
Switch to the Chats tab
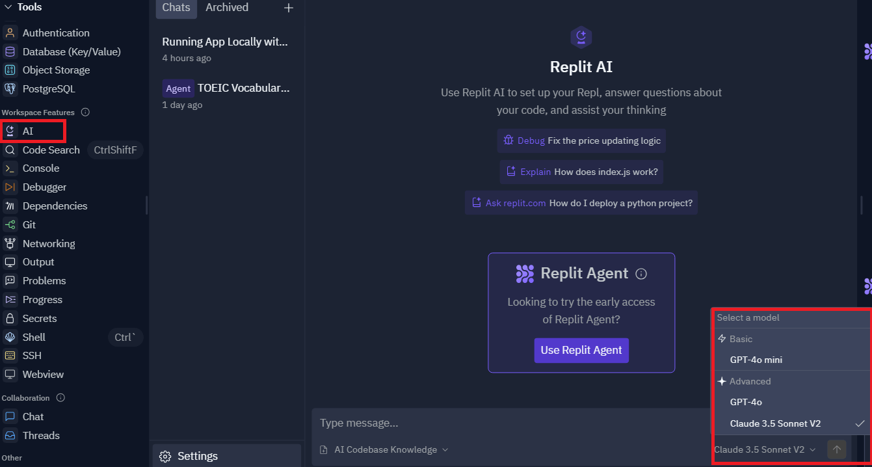tap(176, 8)
